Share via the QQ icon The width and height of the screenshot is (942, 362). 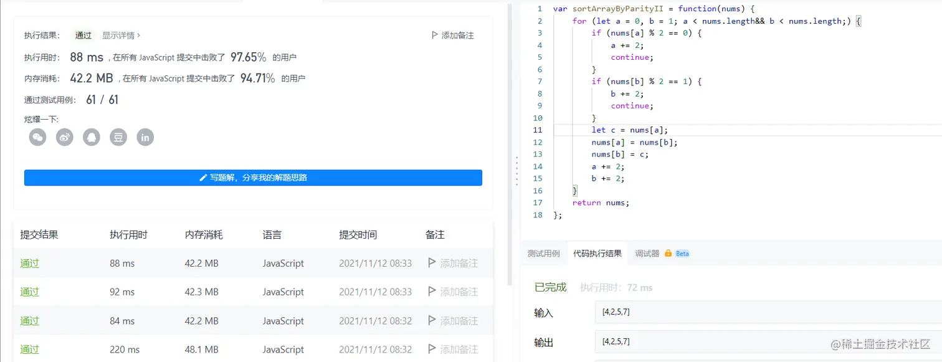[92, 137]
